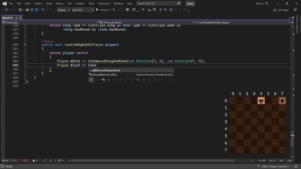The width and height of the screenshot is (301, 169).
Task: Click the search magnifier icon
Action: pyautogui.click(x=179, y=3)
